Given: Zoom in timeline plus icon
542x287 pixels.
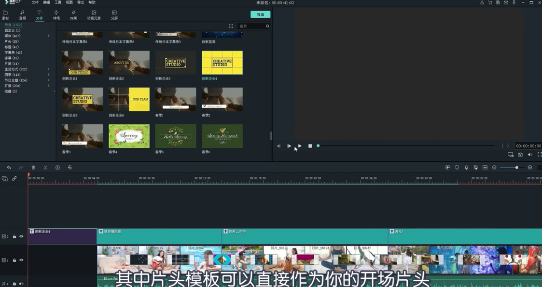Looking at the screenshot, I should [x=530, y=167].
